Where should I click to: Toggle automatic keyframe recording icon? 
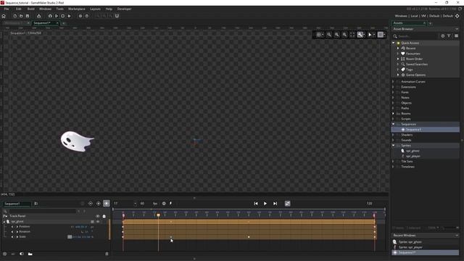[99, 203]
